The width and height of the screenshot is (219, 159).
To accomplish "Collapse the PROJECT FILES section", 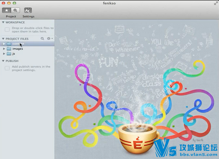I will (x=3, y=39).
